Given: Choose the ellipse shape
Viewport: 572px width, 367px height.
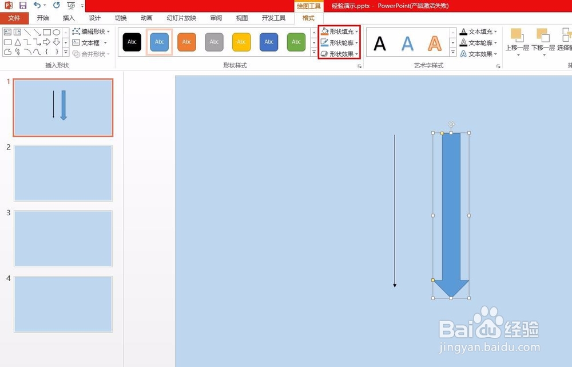Looking at the screenshot, I should [x=56, y=32].
